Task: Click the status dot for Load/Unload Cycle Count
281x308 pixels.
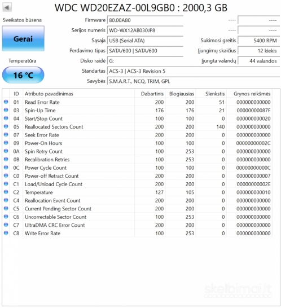Action: [6, 184]
